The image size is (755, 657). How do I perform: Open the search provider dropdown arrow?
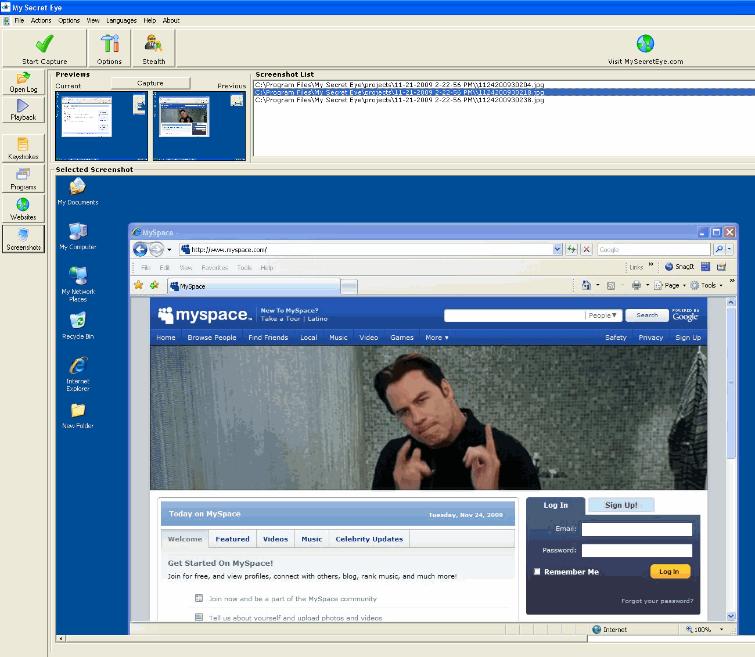tap(729, 249)
